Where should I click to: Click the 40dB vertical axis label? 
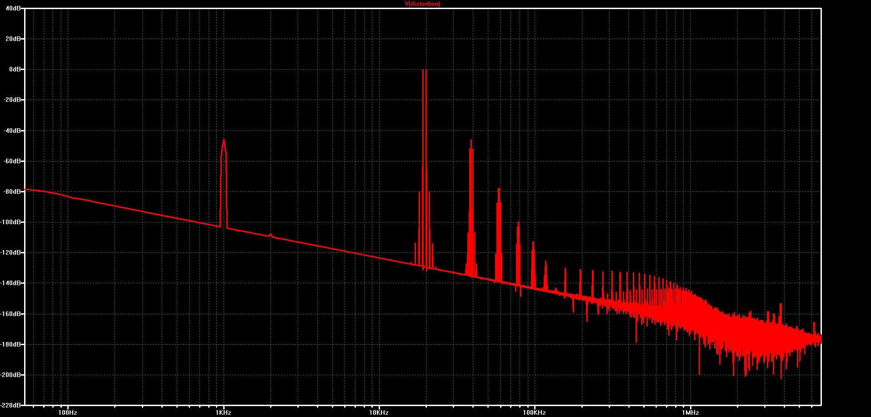pyautogui.click(x=13, y=8)
